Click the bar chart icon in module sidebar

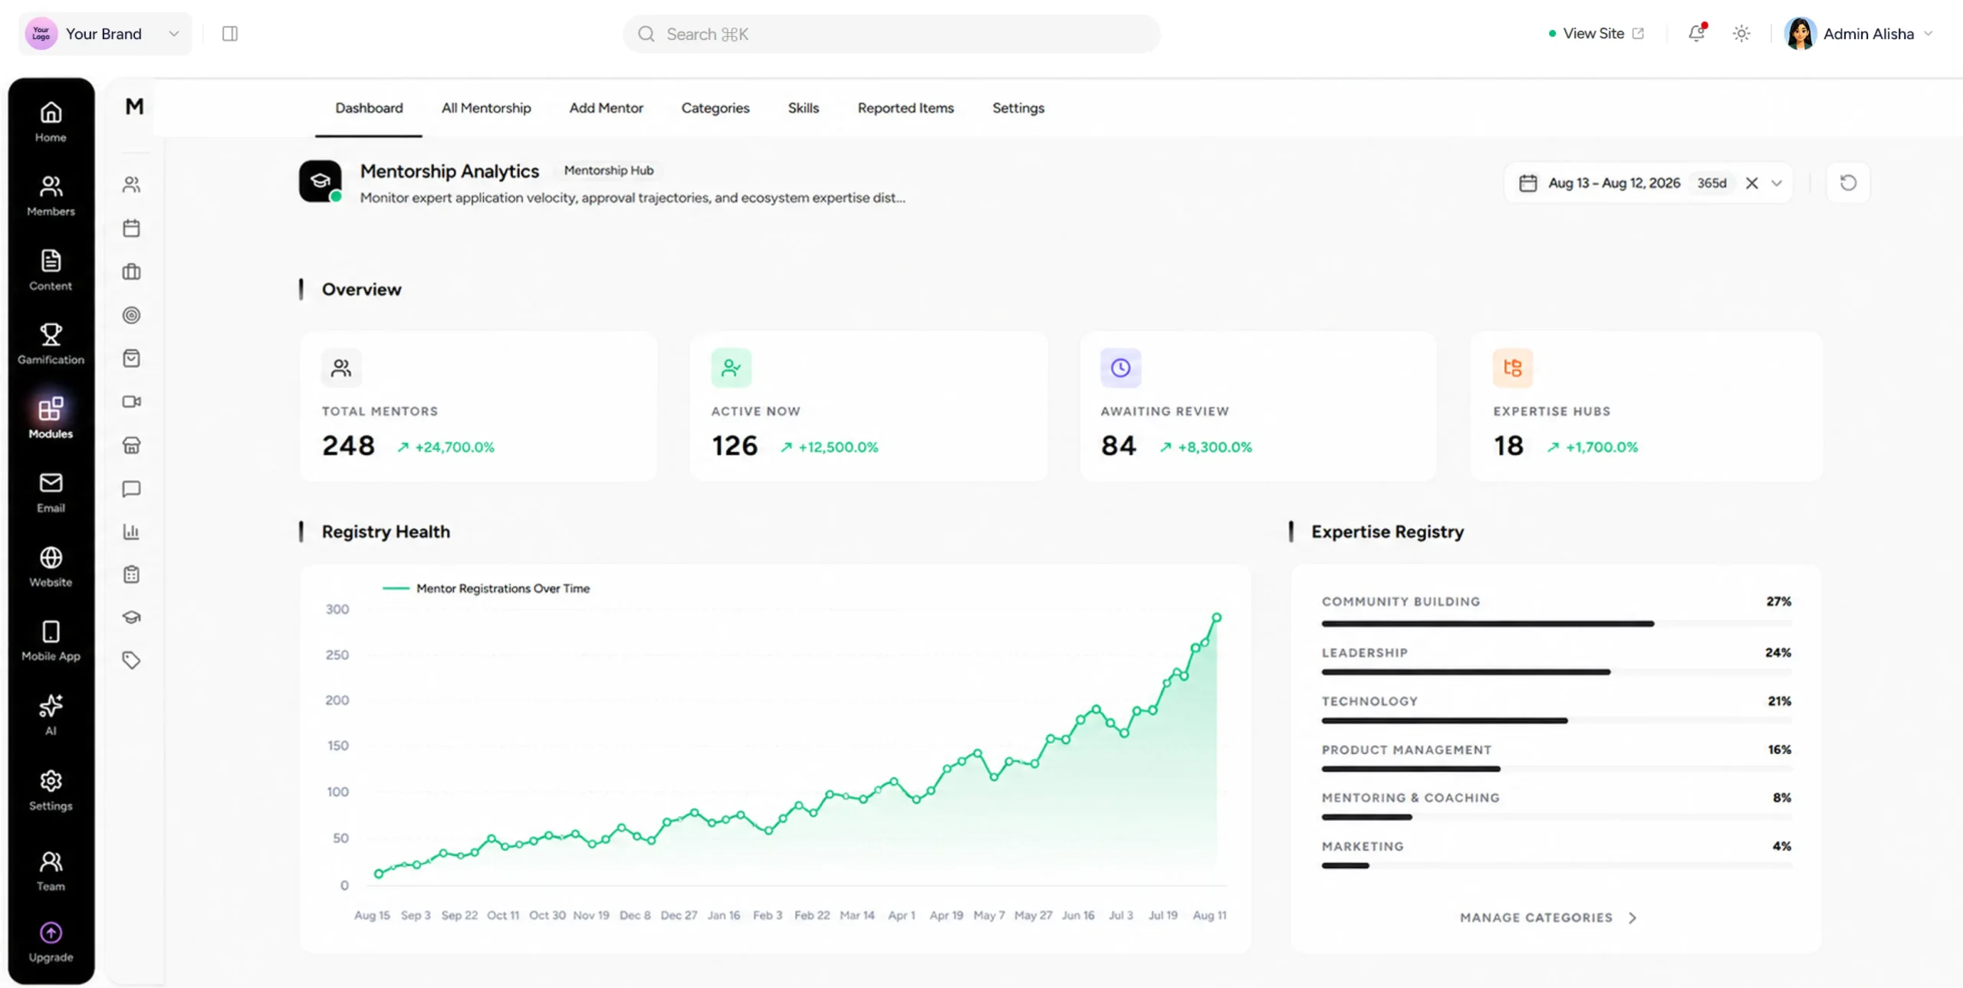coord(131,532)
